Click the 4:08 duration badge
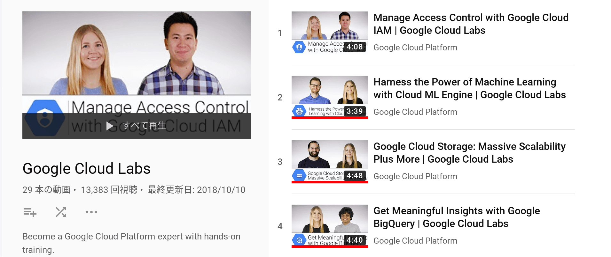The image size is (611, 257). (x=355, y=47)
